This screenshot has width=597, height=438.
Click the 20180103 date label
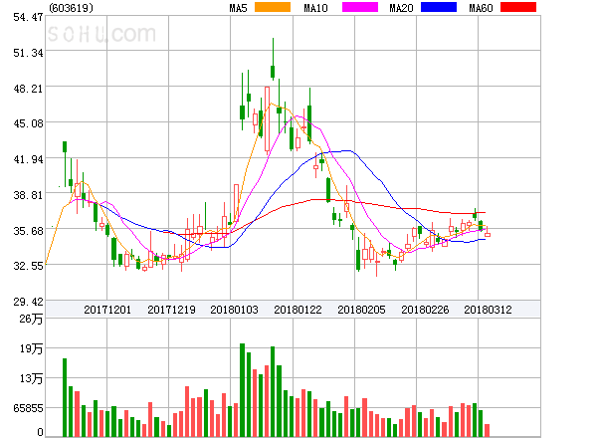pyautogui.click(x=234, y=310)
